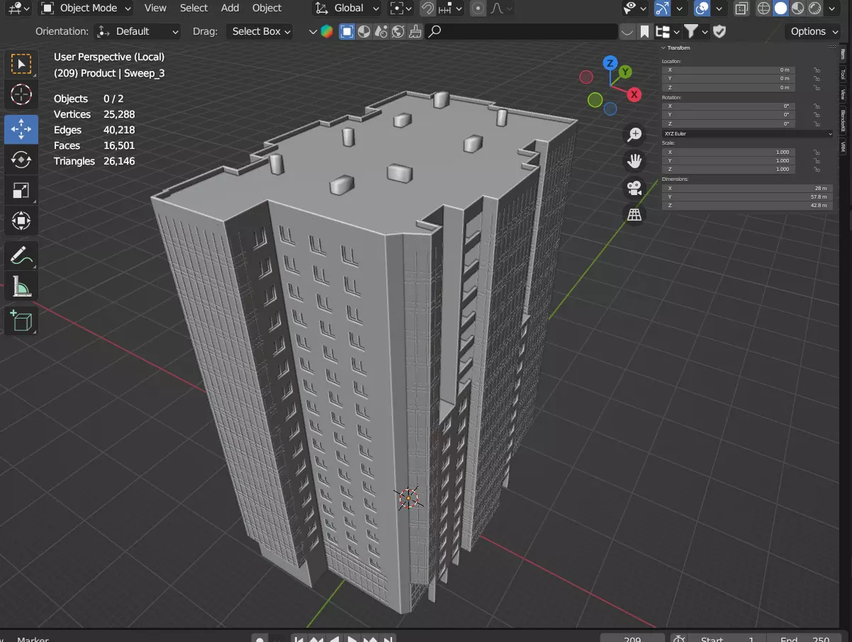Switch to material preview shading
852x642 pixels.
click(x=798, y=9)
